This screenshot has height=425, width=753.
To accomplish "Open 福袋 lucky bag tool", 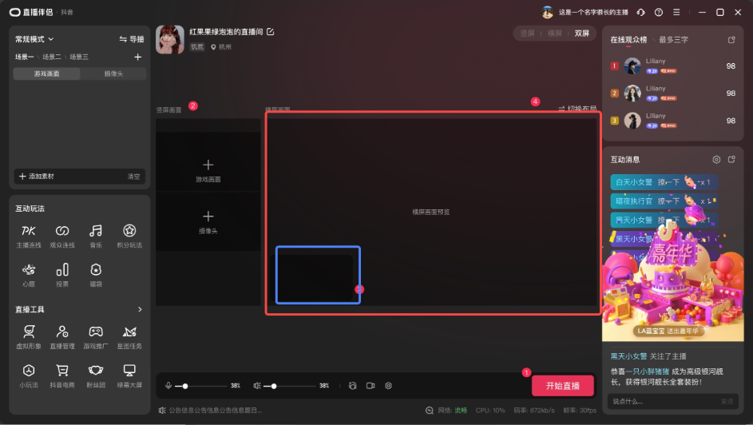I will [96, 270].
